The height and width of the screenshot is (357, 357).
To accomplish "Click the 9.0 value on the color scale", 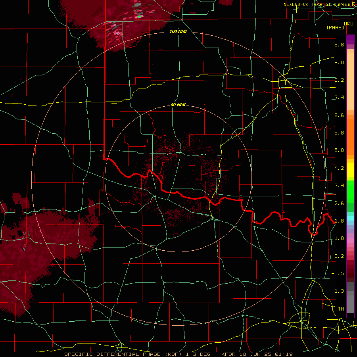I will 339,62.
